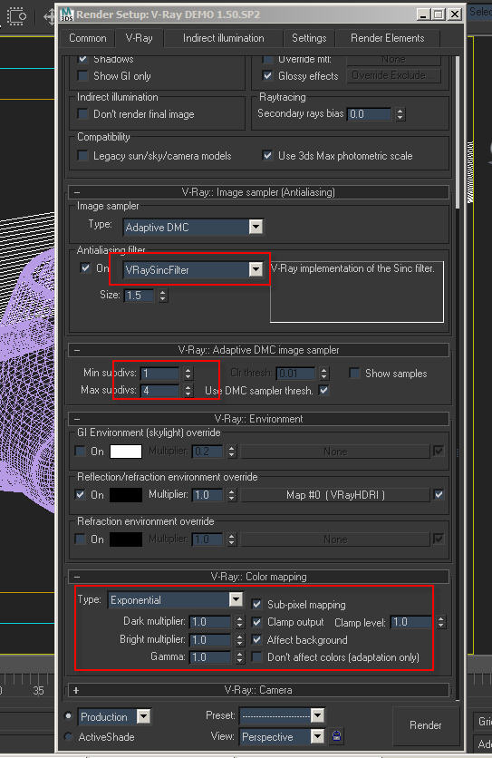Click Map #0 (VRayHDRI) button

pyautogui.click(x=335, y=495)
